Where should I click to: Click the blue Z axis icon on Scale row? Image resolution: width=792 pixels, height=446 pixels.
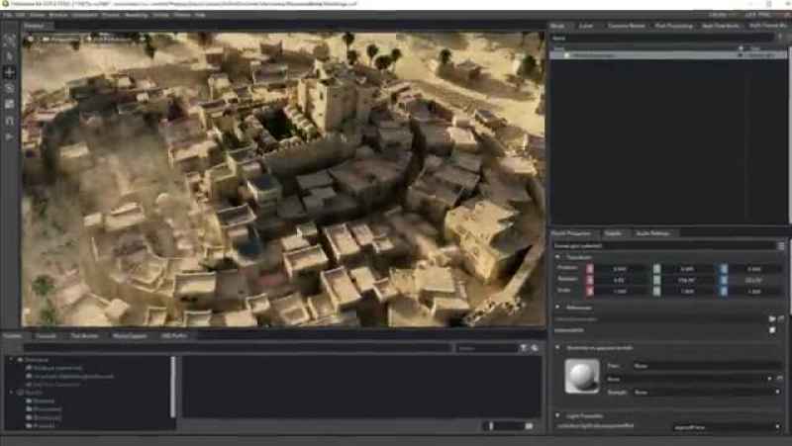[724, 291]
